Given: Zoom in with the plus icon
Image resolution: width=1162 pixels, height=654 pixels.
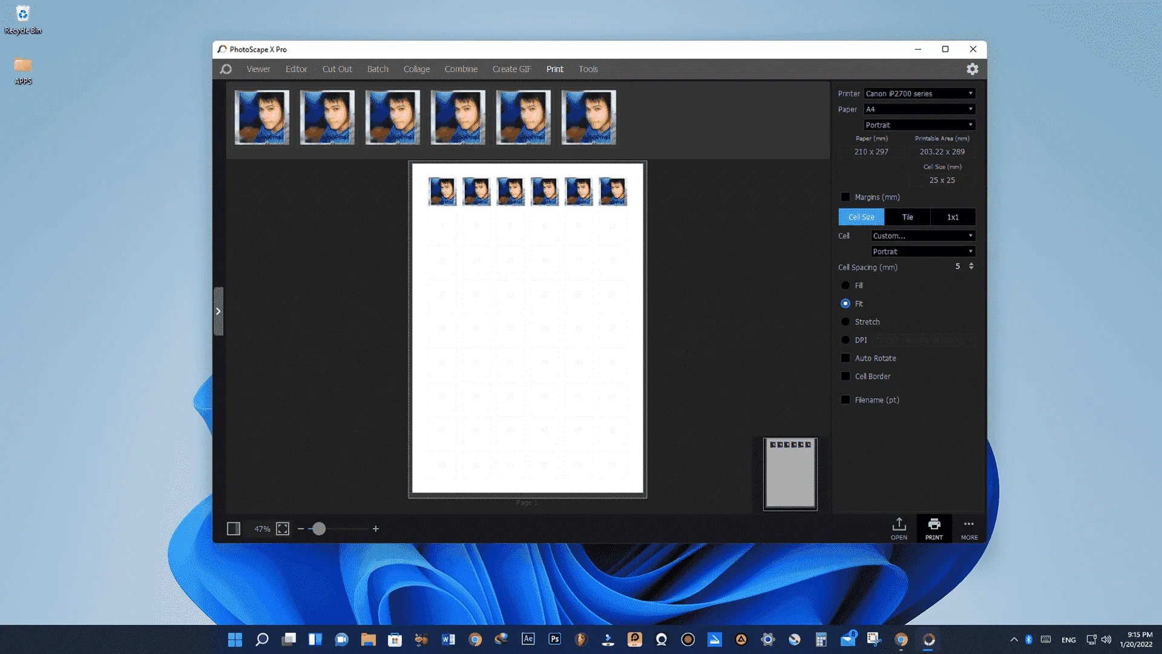Looking at the screenshot, I should (376, 529).
